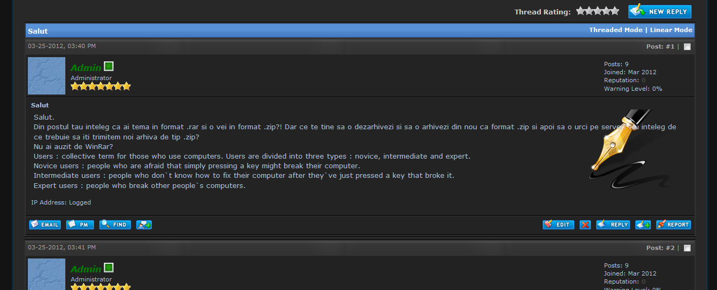Screen dimensions: 717x290
Task: Delete post #1 with the red X
Action: 585,225
